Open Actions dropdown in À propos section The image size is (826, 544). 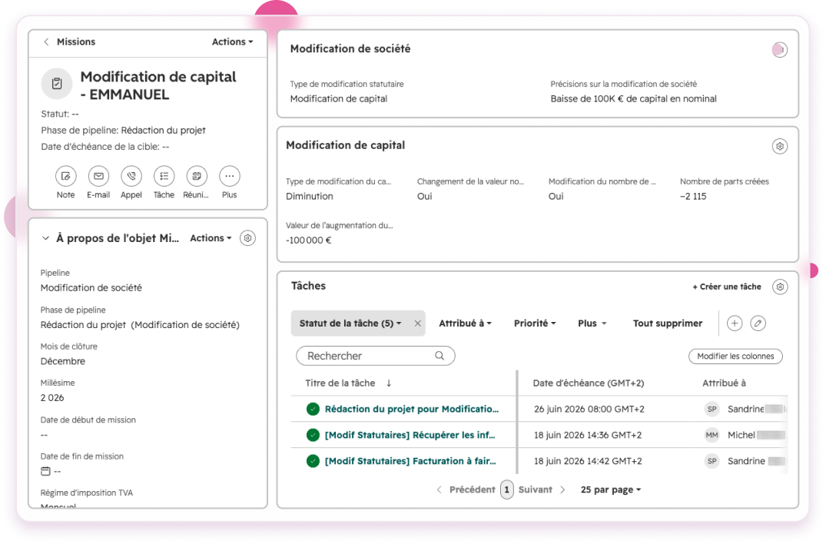[211, 238]
